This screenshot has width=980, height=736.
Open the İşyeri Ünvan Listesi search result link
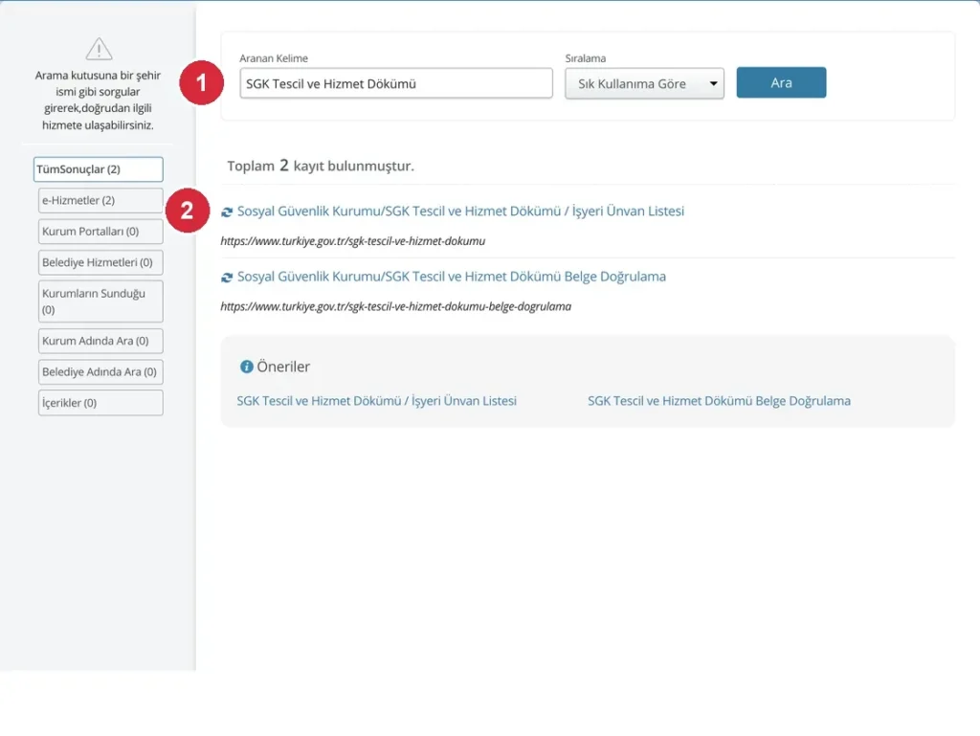click(x=460, y=212)
